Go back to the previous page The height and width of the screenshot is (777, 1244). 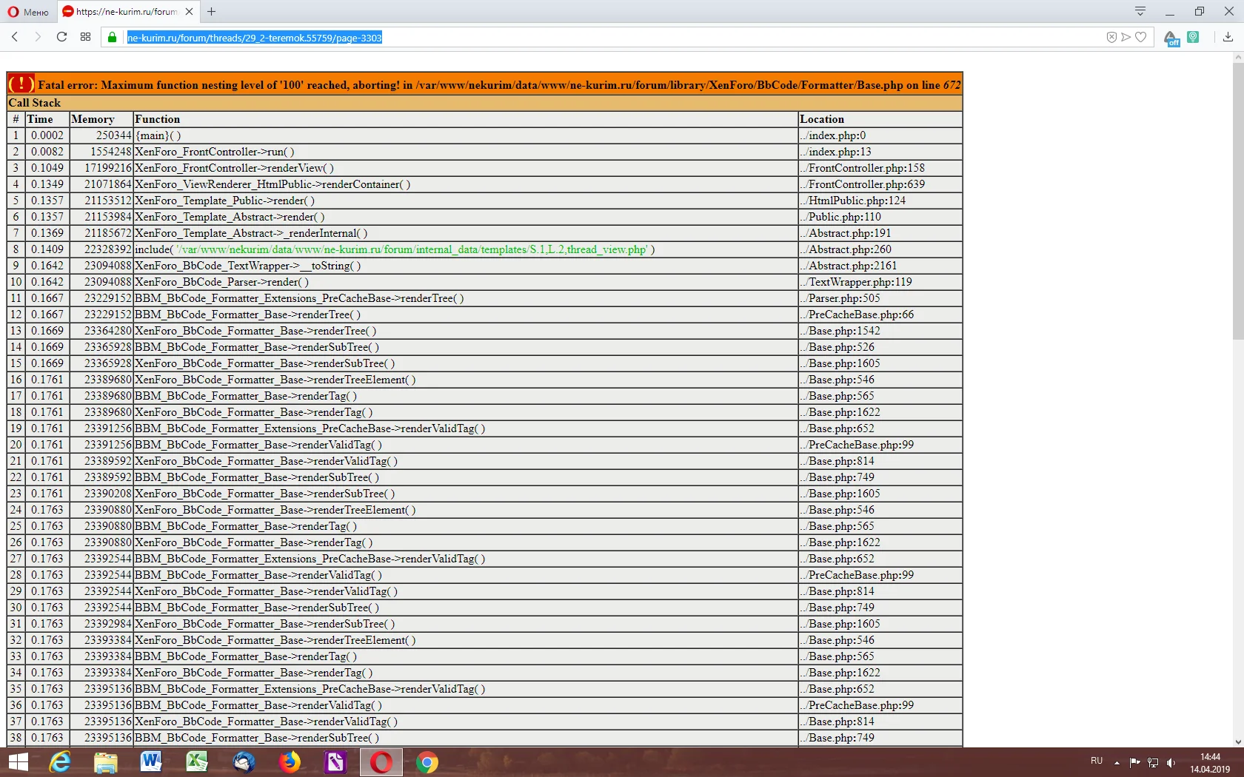[x=15, y=37]
